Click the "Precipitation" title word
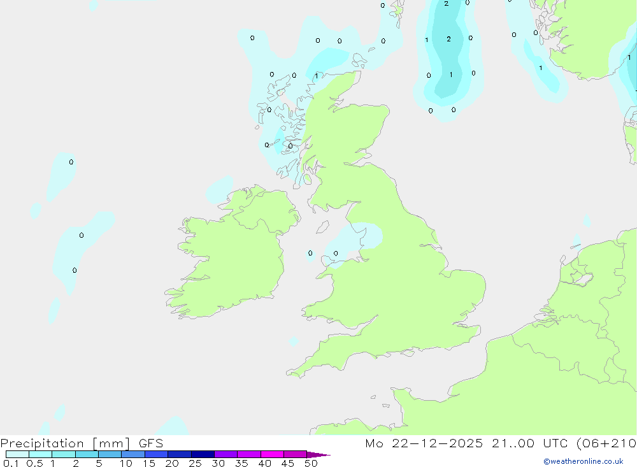 (42, 443)
